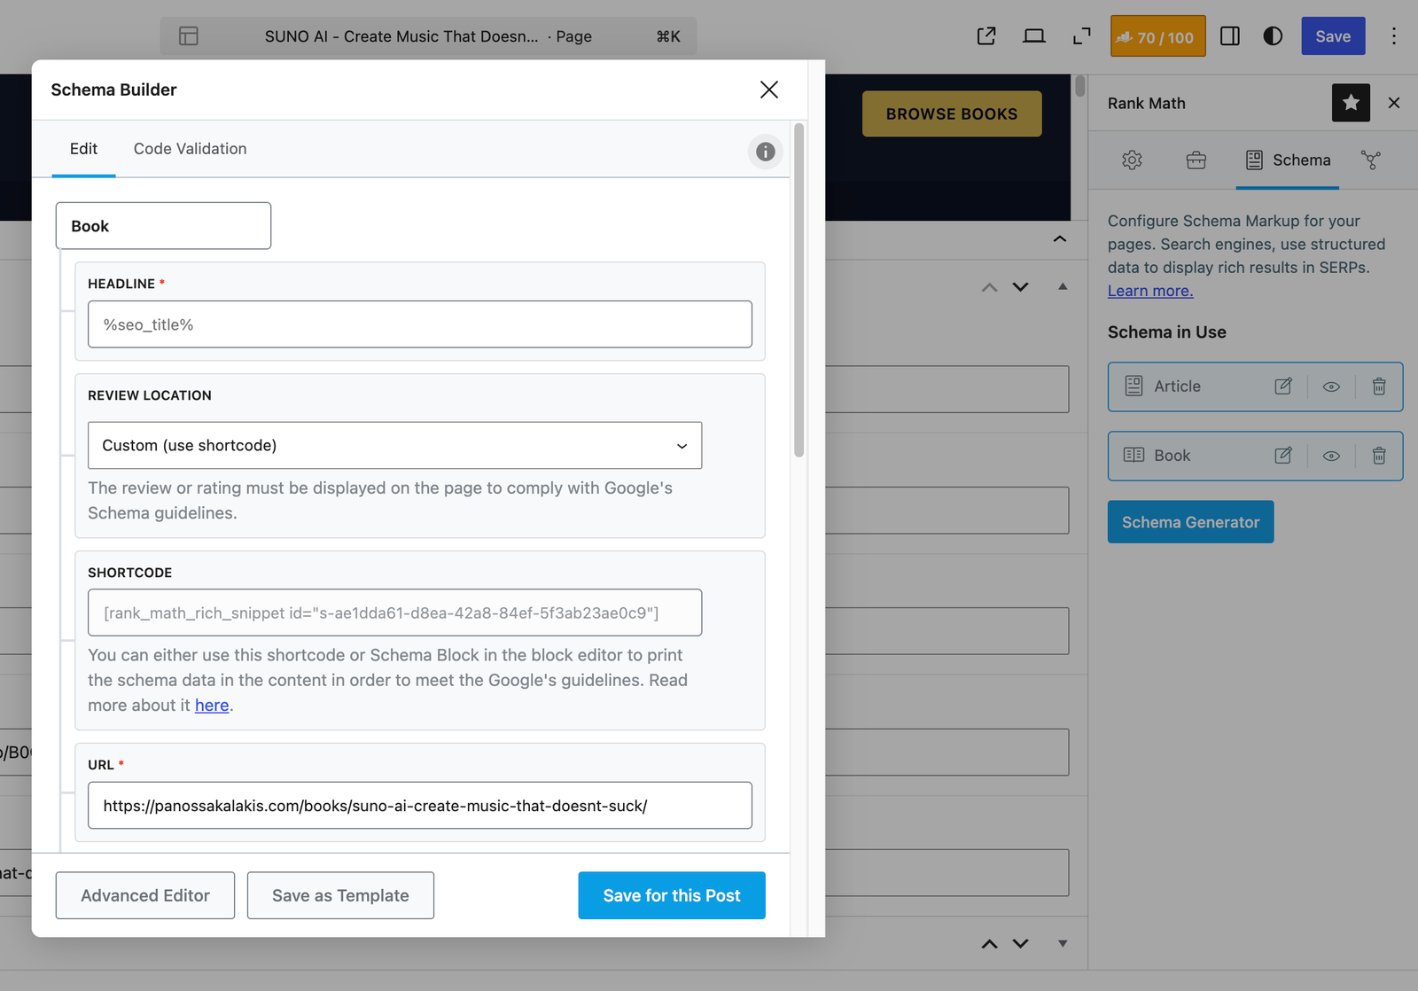Image resolution: width=1418 pixels, height=991 pixels.
Task: Close the Schema Builder dialog
Action: [769, 90]
